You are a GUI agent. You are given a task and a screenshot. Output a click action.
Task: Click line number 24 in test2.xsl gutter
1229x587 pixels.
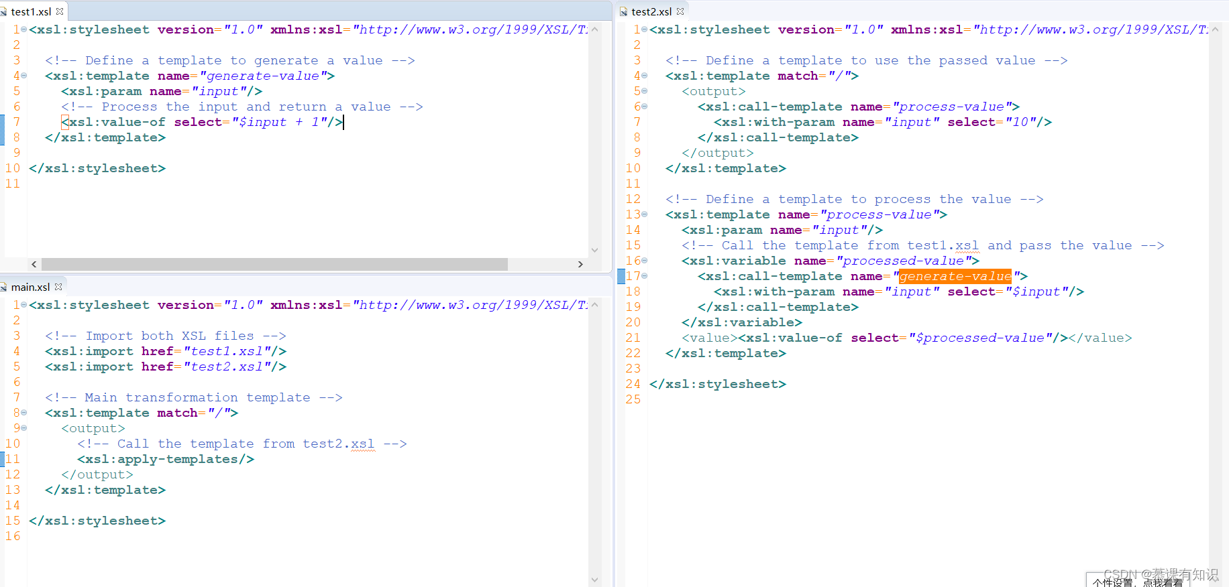(633, 384)
